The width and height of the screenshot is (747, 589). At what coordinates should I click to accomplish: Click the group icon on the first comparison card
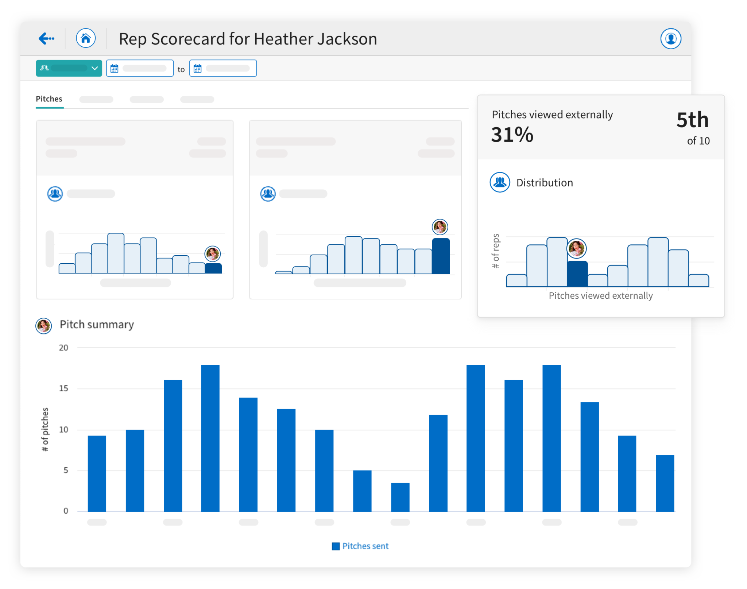[x=55, y=194]
